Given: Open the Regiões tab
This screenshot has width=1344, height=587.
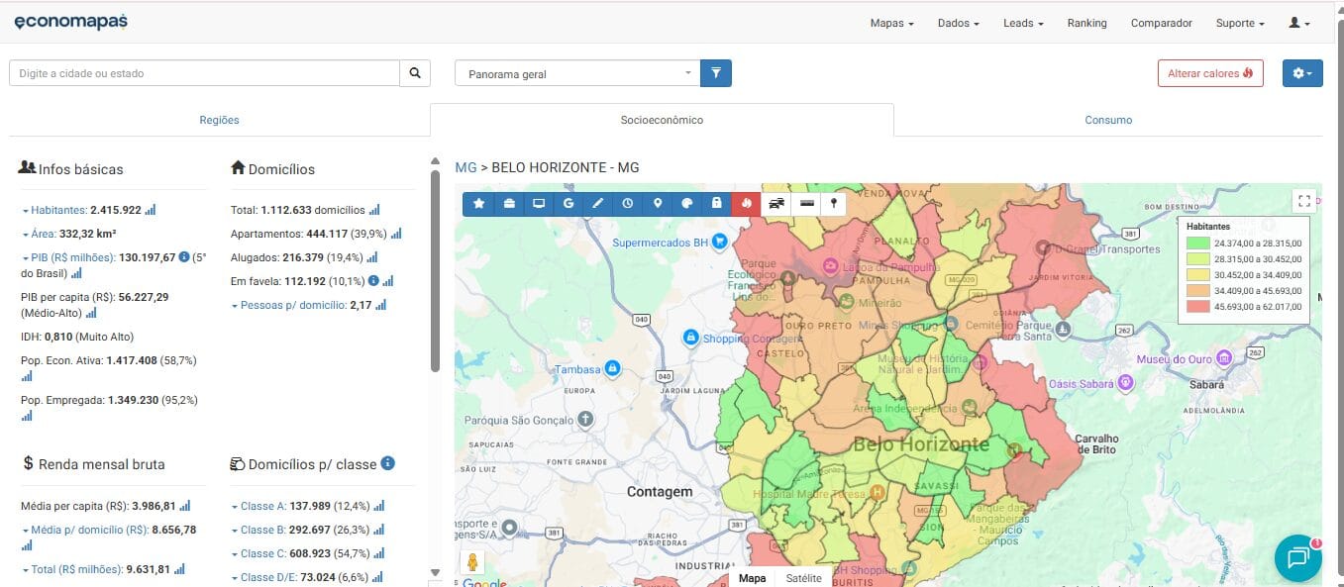Looking at the screenshot, I should coord(219,120).
